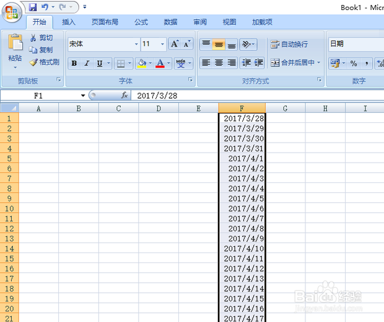Viewport: 384px width, 322px height.
Task: Switch to 公式 tab
Action: point(141,22)
